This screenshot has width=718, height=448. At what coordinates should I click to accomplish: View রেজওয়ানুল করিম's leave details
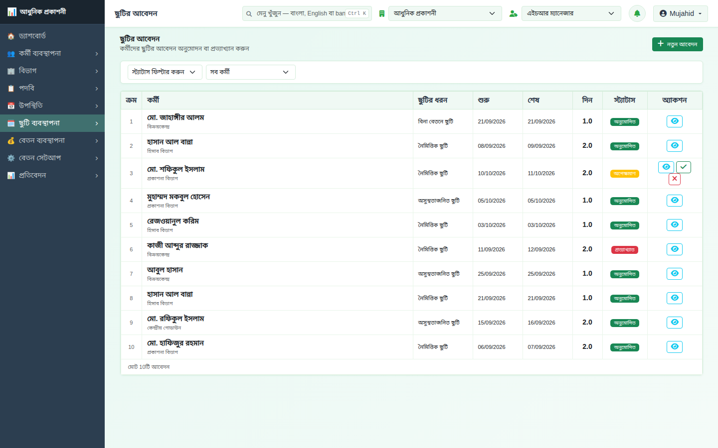675,225
